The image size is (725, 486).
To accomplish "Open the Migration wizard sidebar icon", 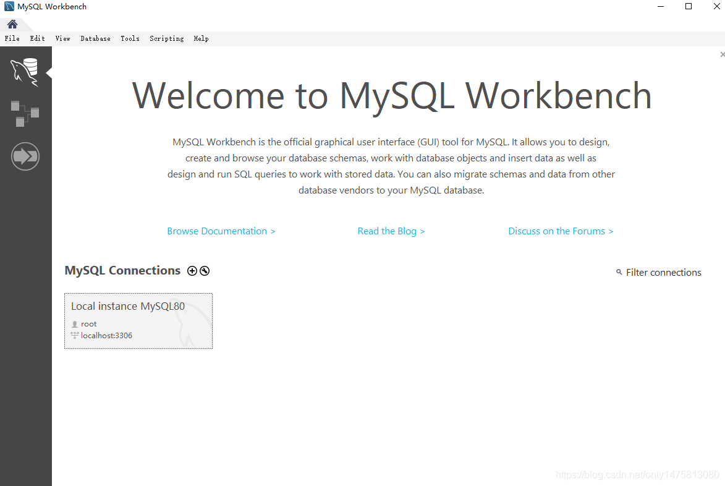I will [25, 156].
